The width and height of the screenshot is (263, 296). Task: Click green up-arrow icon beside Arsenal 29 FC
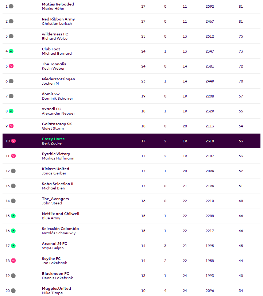(x=13, y=246)
